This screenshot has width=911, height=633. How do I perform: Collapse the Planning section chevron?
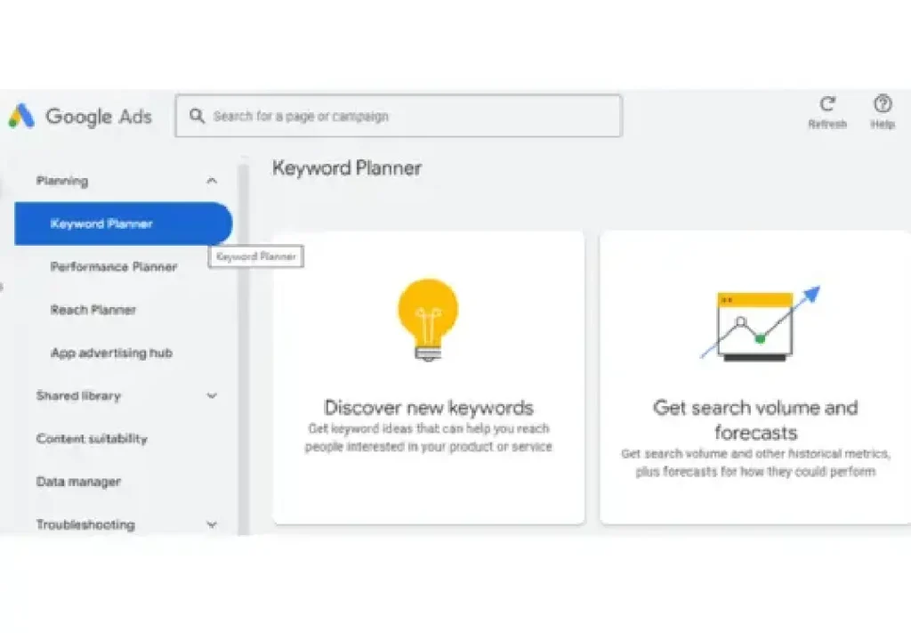(212, 182)
